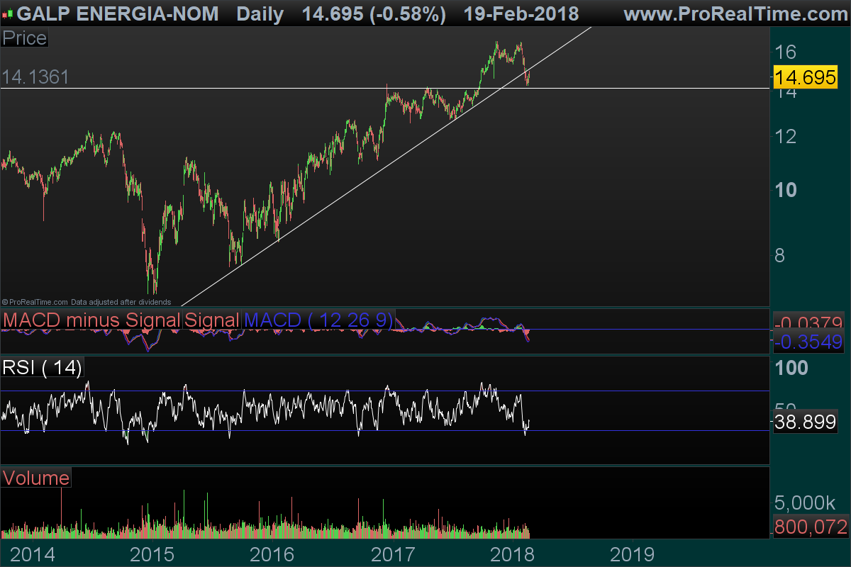
Task: Click the blue MACD ( 12 26 9) label
Action: pyautogui.click(x=318, y=320)
